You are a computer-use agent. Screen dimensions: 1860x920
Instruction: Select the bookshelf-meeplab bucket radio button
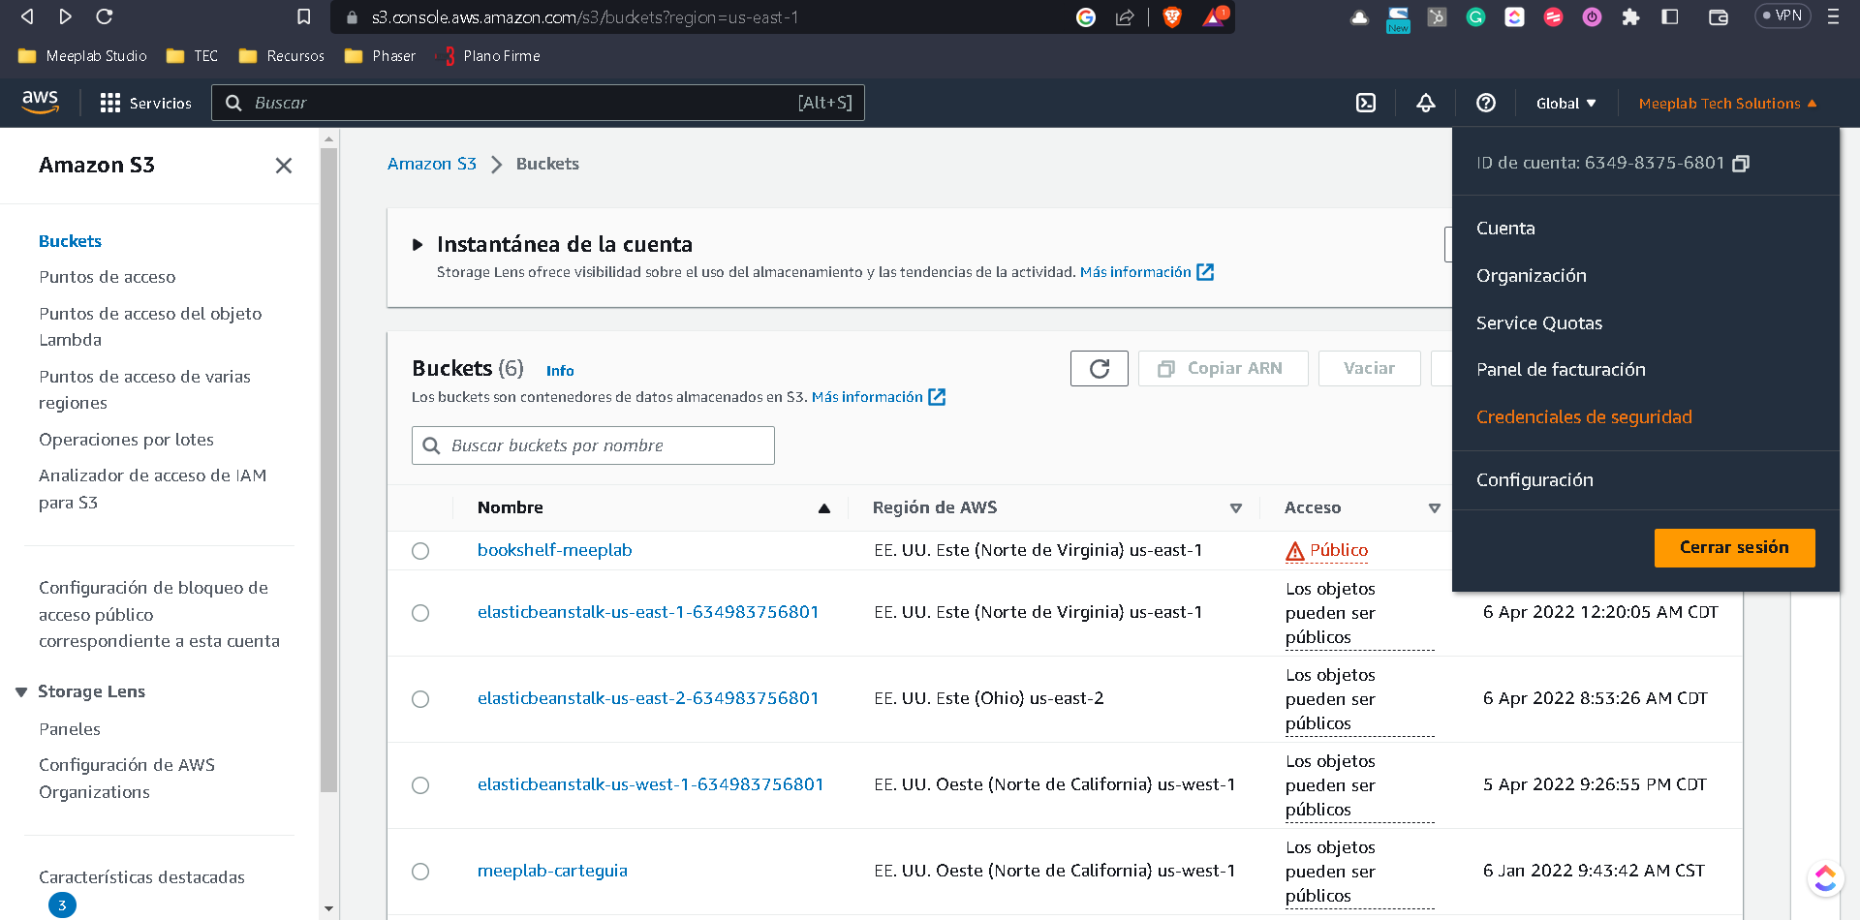(420, 551)
